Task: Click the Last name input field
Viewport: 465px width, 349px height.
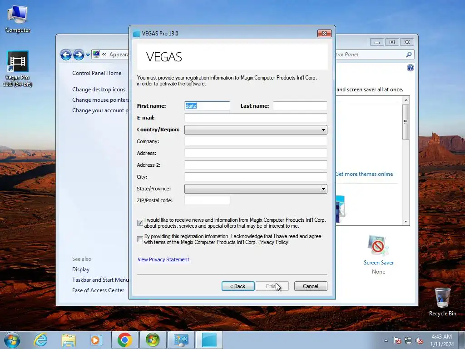Action: click(300, 106)
